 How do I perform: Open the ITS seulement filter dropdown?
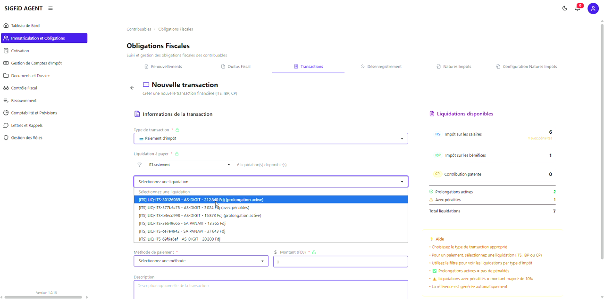tap(189, 165)
